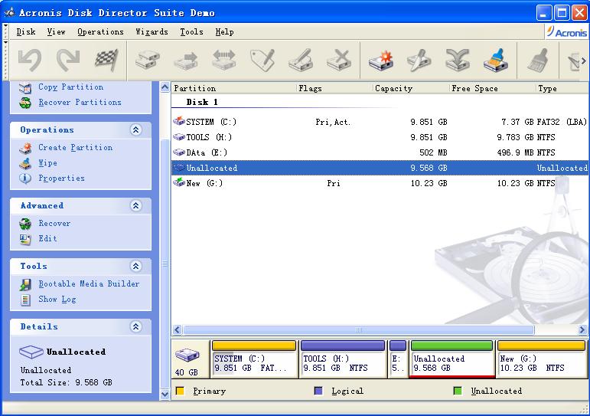The image size is (590, 416).
Task: Select the Unallocated 9.568 GB row
Action: (x=380, y=168)
